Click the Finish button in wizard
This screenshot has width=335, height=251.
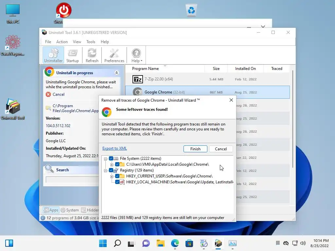click(195, 149)
